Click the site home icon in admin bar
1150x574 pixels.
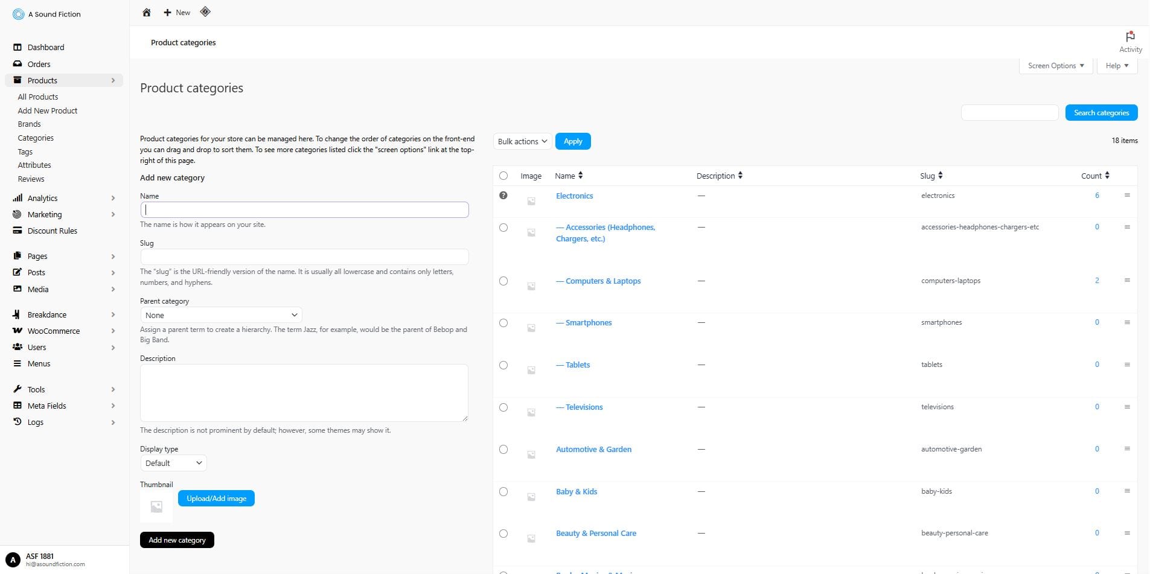[146, 12]
